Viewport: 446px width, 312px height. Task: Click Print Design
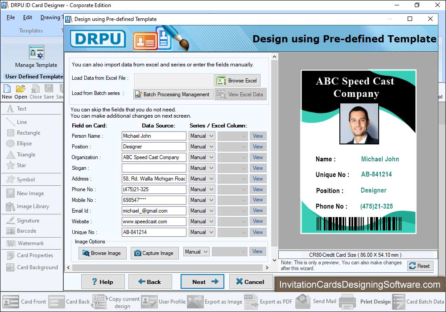click(x=365, y=301)
